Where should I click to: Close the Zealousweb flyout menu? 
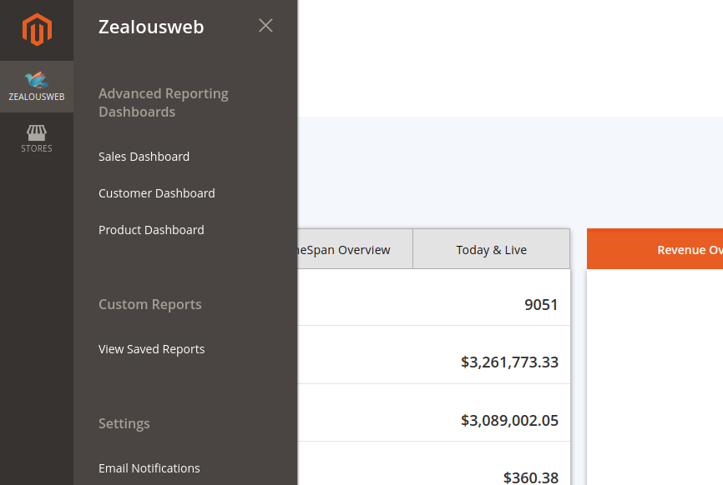[x=265, y=26]
